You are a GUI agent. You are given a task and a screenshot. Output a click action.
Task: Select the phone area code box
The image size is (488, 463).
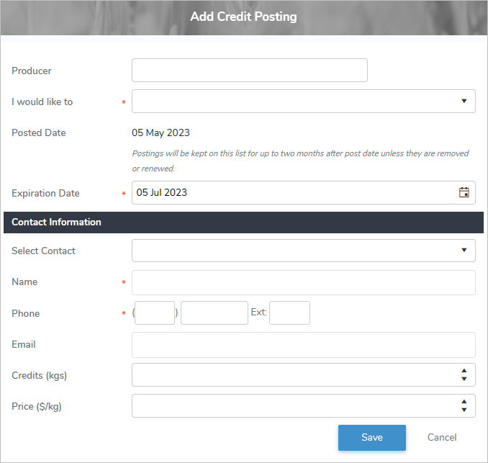155,313
